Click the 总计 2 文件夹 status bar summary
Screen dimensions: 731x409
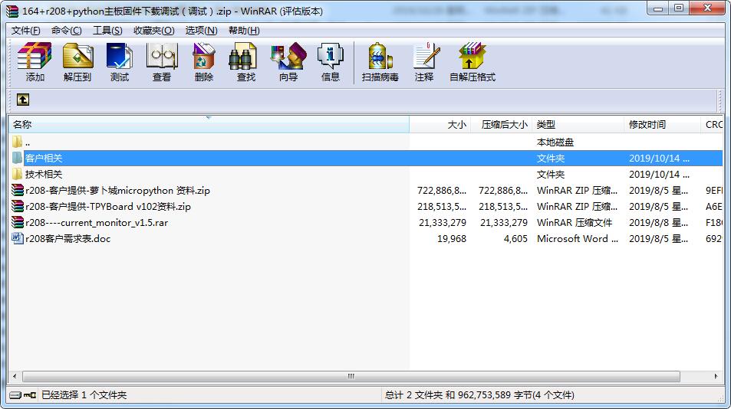479,395
